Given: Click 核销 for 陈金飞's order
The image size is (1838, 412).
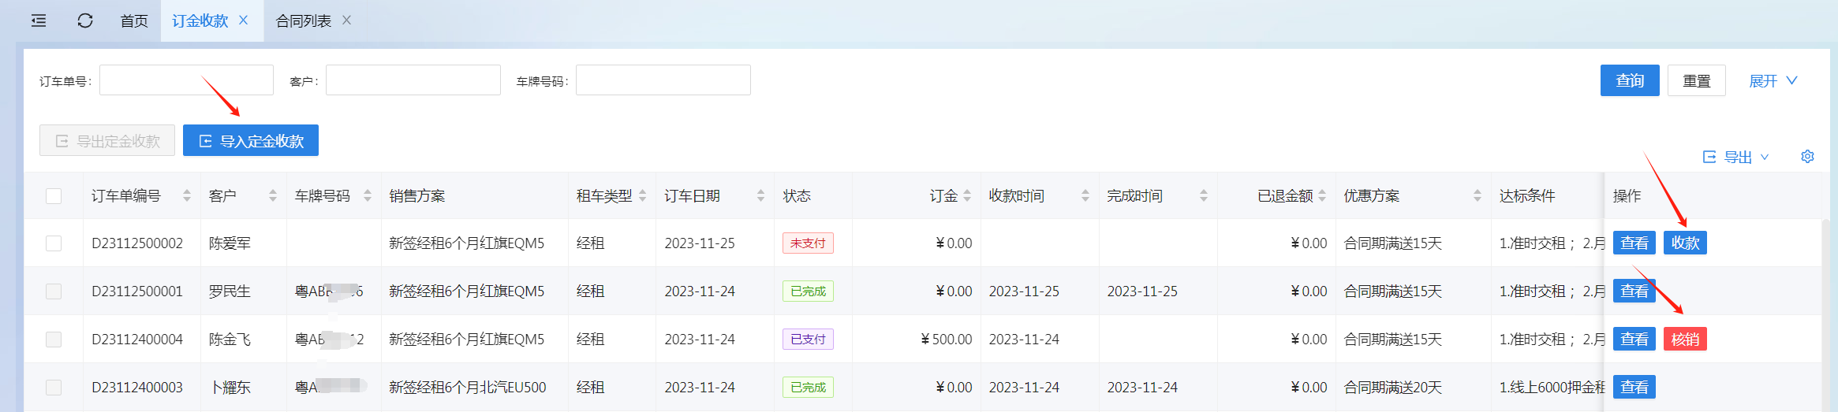Looking at the screenshot, I should click(x=1684, y=340).
